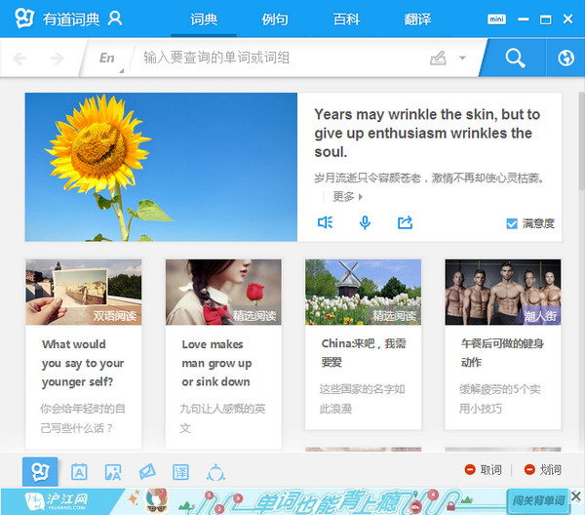Click the microphone icon under the quote
This screenshot has width=585, height=515.
pyautogui.click(x=365, y=223)
